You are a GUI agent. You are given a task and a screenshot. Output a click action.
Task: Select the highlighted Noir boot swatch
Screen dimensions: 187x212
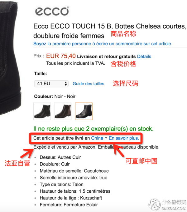click(x=84, y=111)
